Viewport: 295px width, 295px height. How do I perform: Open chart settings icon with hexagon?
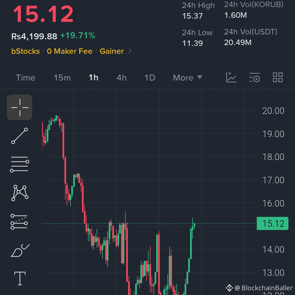pyautogui.click(x=254, y=78)
